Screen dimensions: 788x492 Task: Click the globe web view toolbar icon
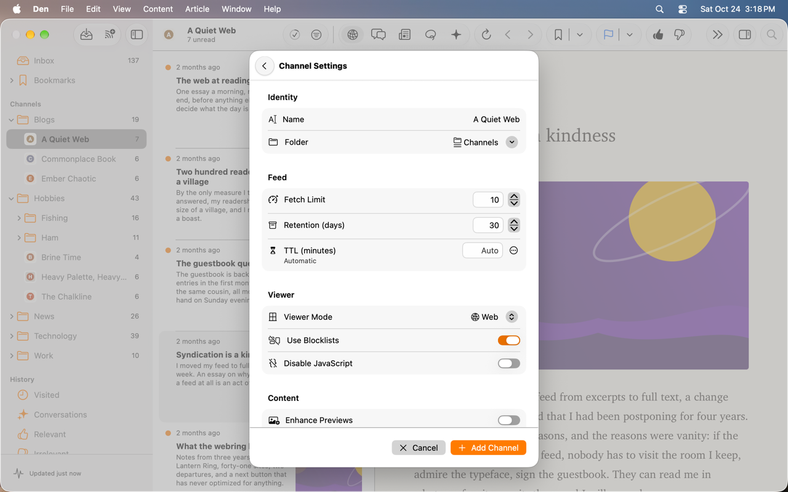pos(353,35)
